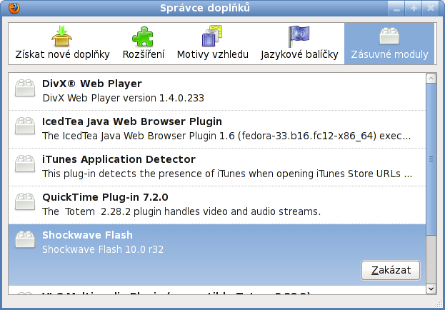
Task: Click the DivX Web Player plugin icon
Action: pos(26,88)
